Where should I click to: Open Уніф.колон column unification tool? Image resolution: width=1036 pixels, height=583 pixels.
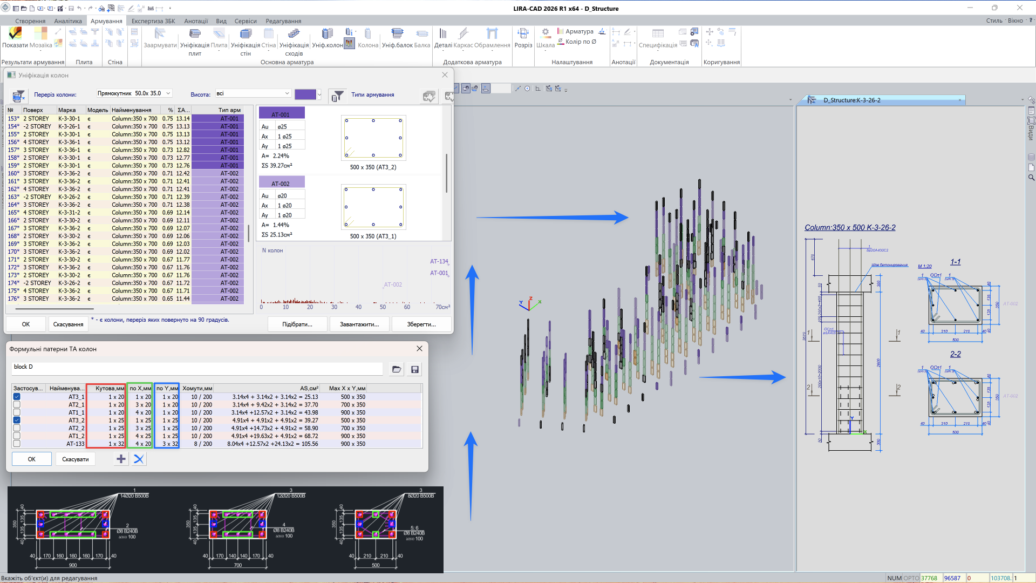(x=327, y=34)
